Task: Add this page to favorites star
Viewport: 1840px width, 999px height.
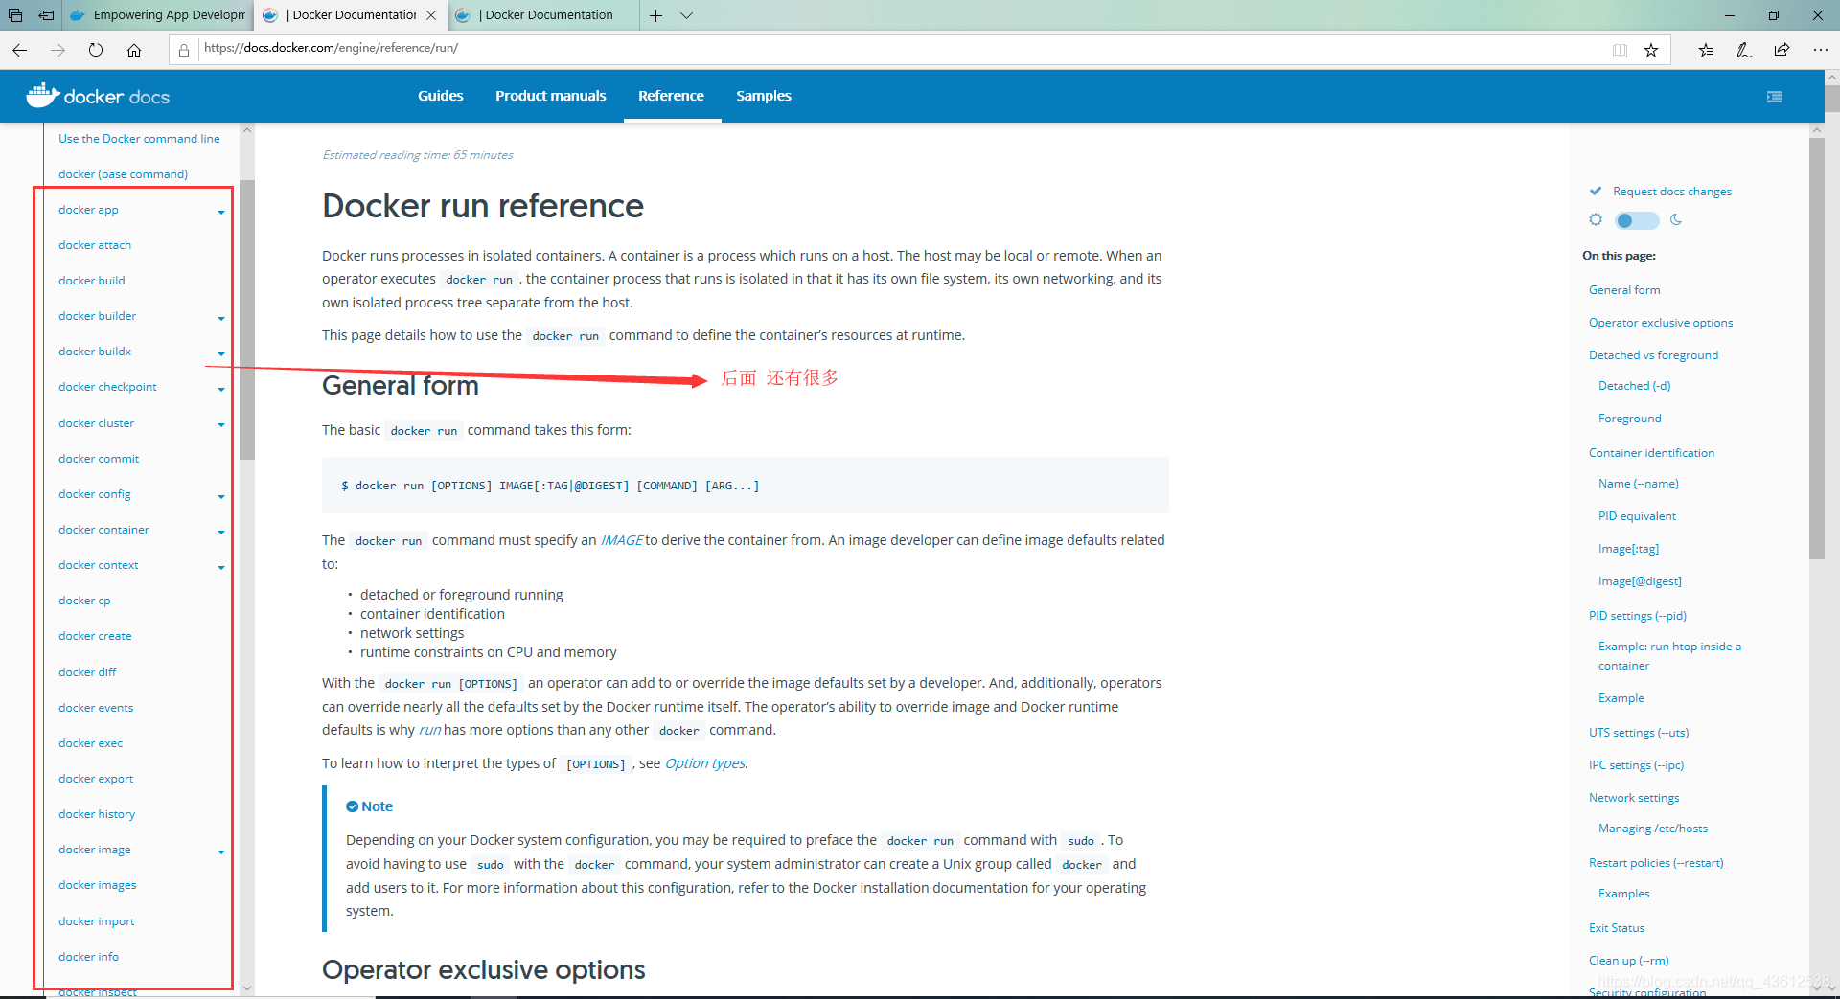Action: tap(1651, 50)
